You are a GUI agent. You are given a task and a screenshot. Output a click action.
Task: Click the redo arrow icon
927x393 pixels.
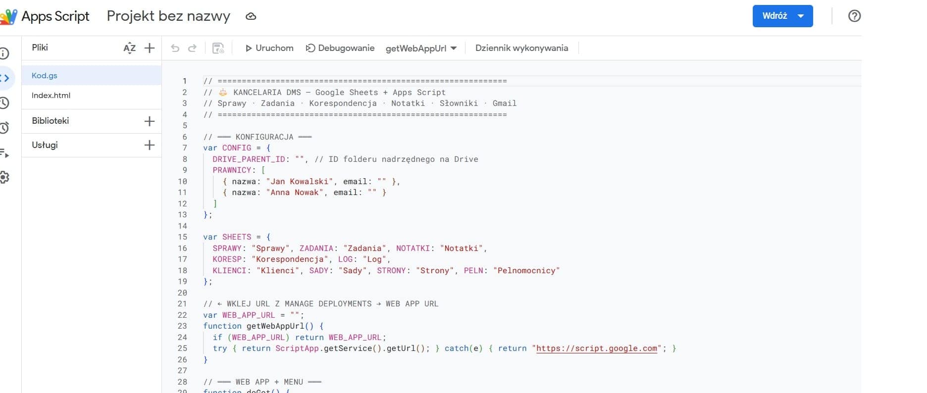(x=193, y=48)
